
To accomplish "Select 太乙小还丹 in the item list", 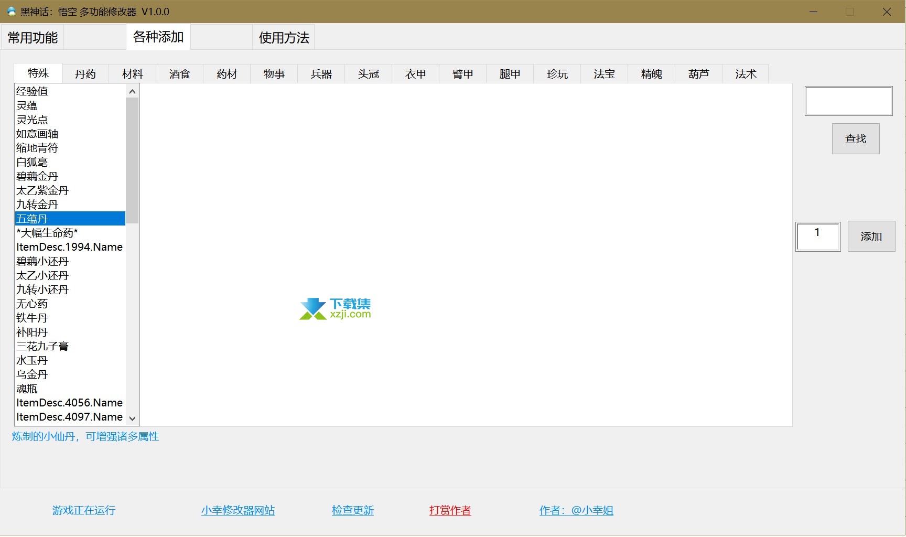I will pyautogui.click(x=70, y=275).
